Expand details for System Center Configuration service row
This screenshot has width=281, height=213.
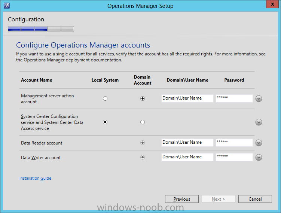[259, 122]
